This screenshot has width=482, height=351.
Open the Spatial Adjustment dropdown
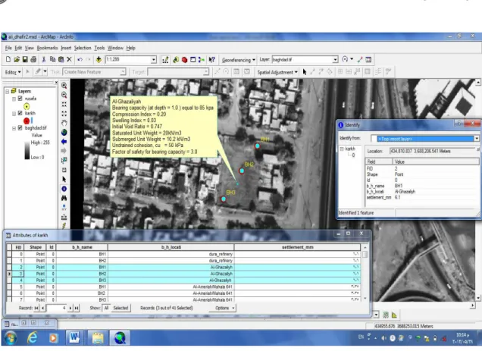pos(277,72)
